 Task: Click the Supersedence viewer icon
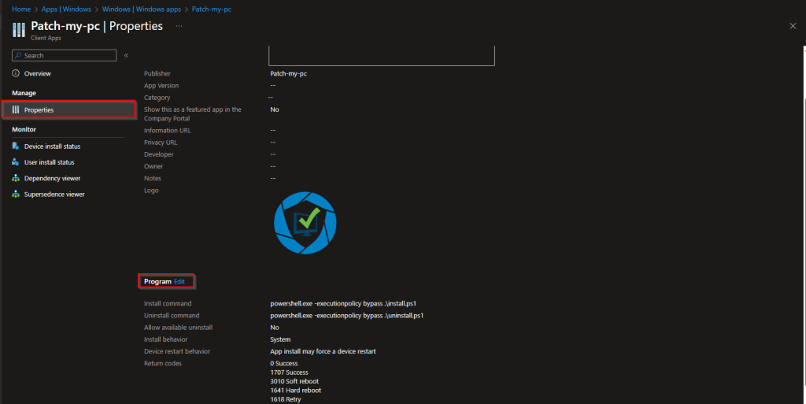[16, 194]
